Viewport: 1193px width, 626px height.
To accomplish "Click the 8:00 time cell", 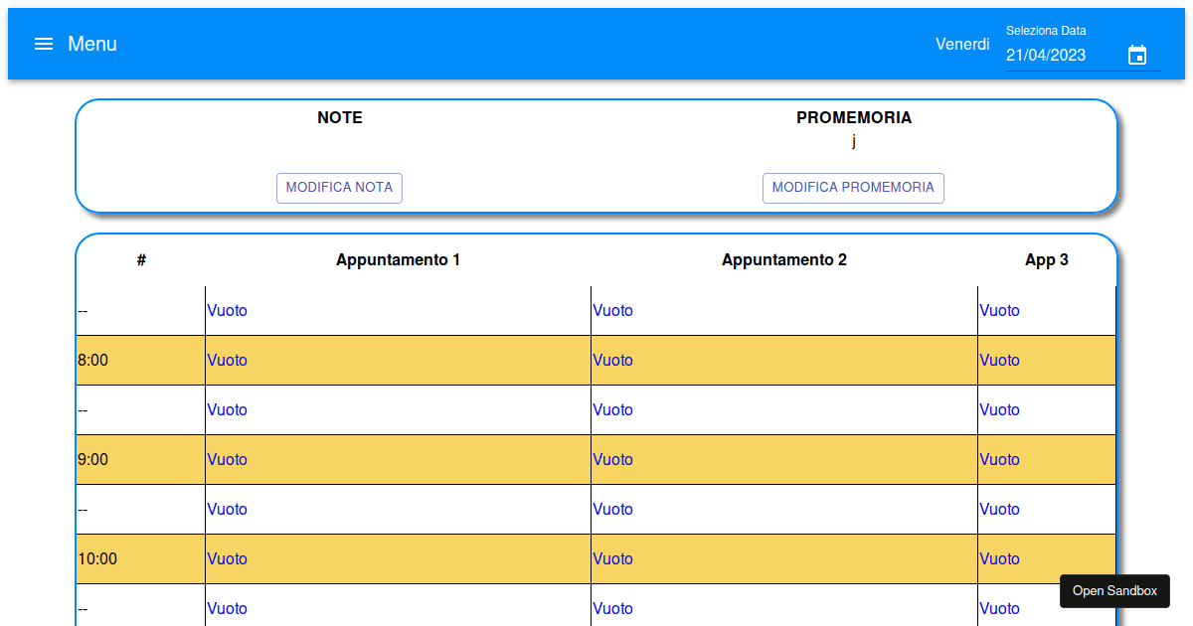I will [x=93, y=361].
